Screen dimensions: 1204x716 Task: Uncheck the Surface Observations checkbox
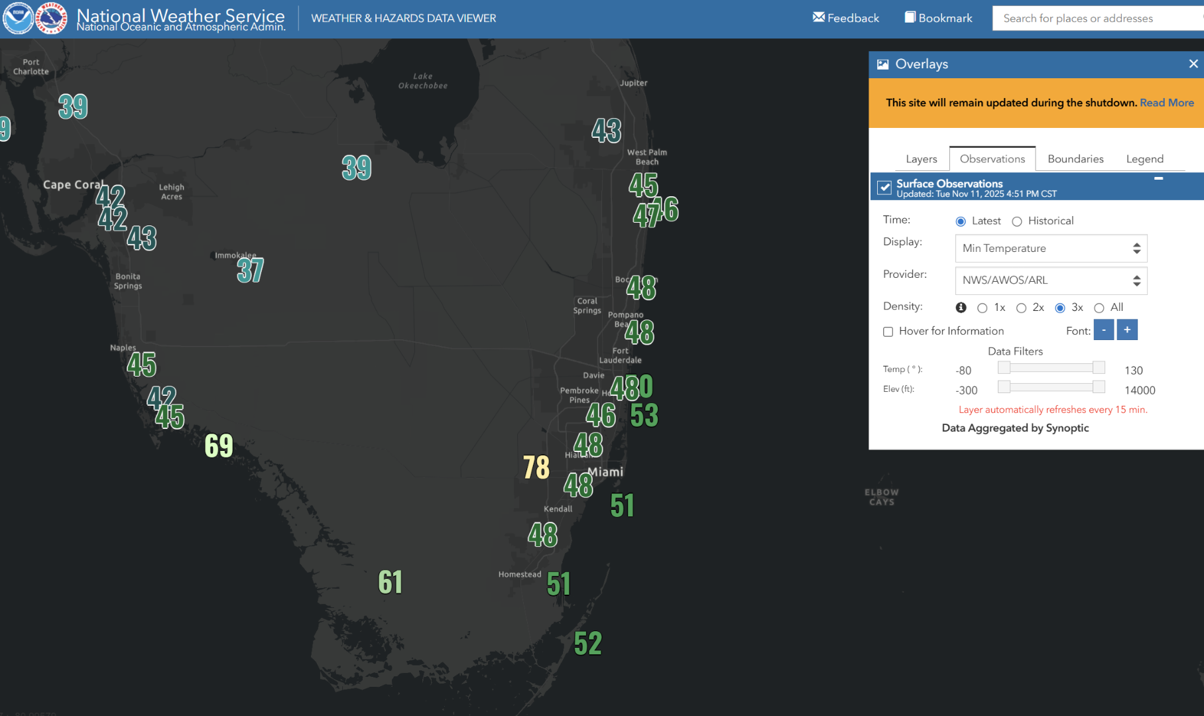pyautogui.click(x=884, y=188)
